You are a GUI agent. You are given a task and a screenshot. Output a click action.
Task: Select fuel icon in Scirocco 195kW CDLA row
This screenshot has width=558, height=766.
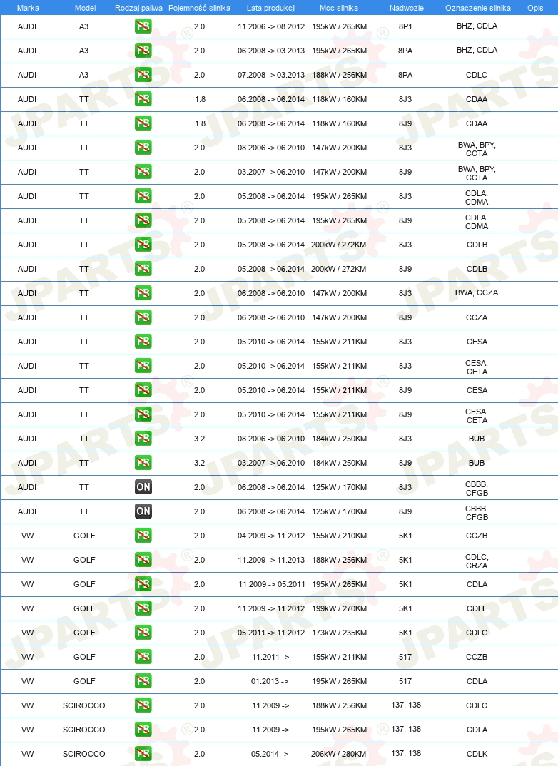click(143, 730)
